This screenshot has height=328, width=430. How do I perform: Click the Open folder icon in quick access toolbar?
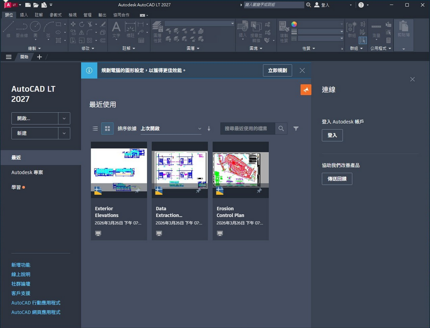[36, 5]
